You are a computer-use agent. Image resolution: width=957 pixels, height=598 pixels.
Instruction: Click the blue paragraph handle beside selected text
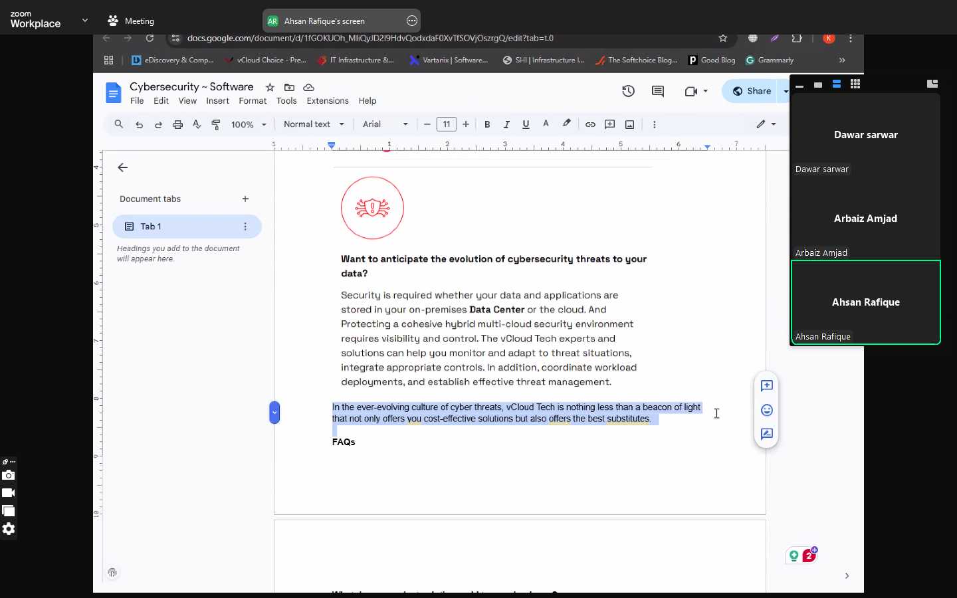[x=274, y=413]
